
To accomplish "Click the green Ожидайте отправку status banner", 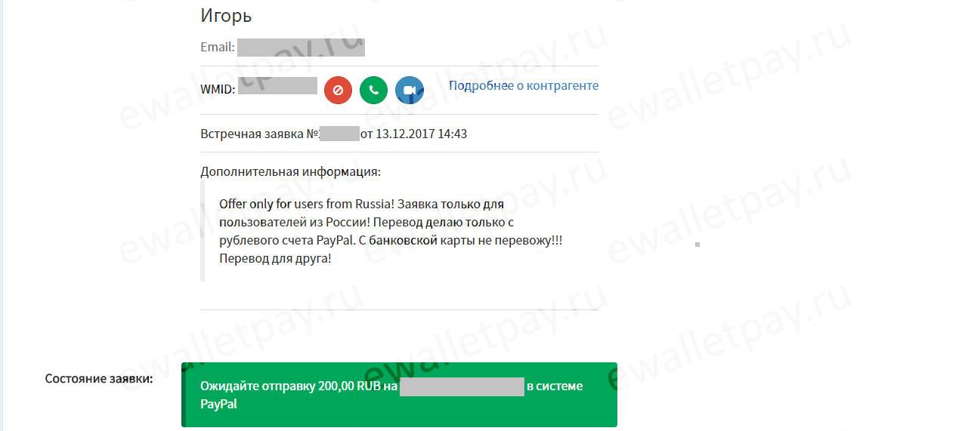I will (399, 395).
